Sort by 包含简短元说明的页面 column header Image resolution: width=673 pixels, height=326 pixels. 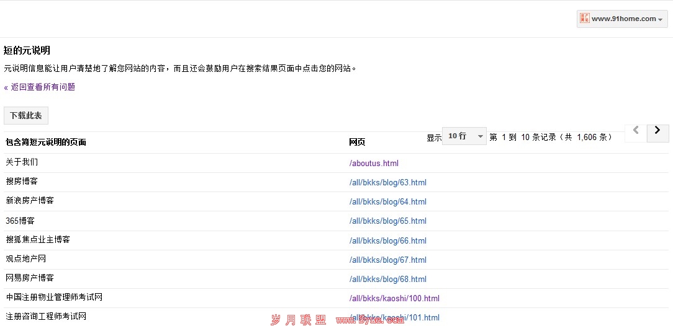pos(46,143)
